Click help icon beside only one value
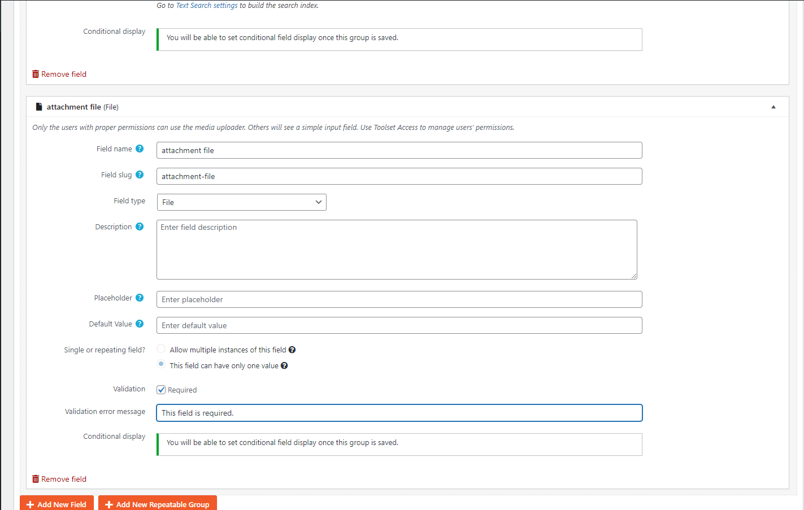Image resolution: width=804 pixels, height=510 pixels. click(x=284, y=365)
